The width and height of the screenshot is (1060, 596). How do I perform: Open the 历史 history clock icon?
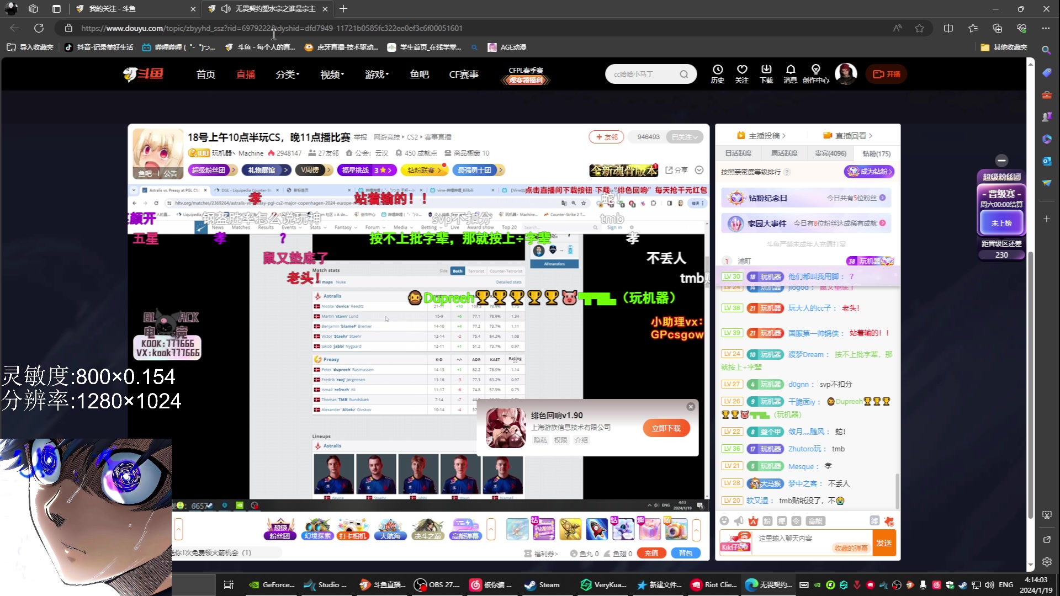pyautogui.click(x=717, y=73)
